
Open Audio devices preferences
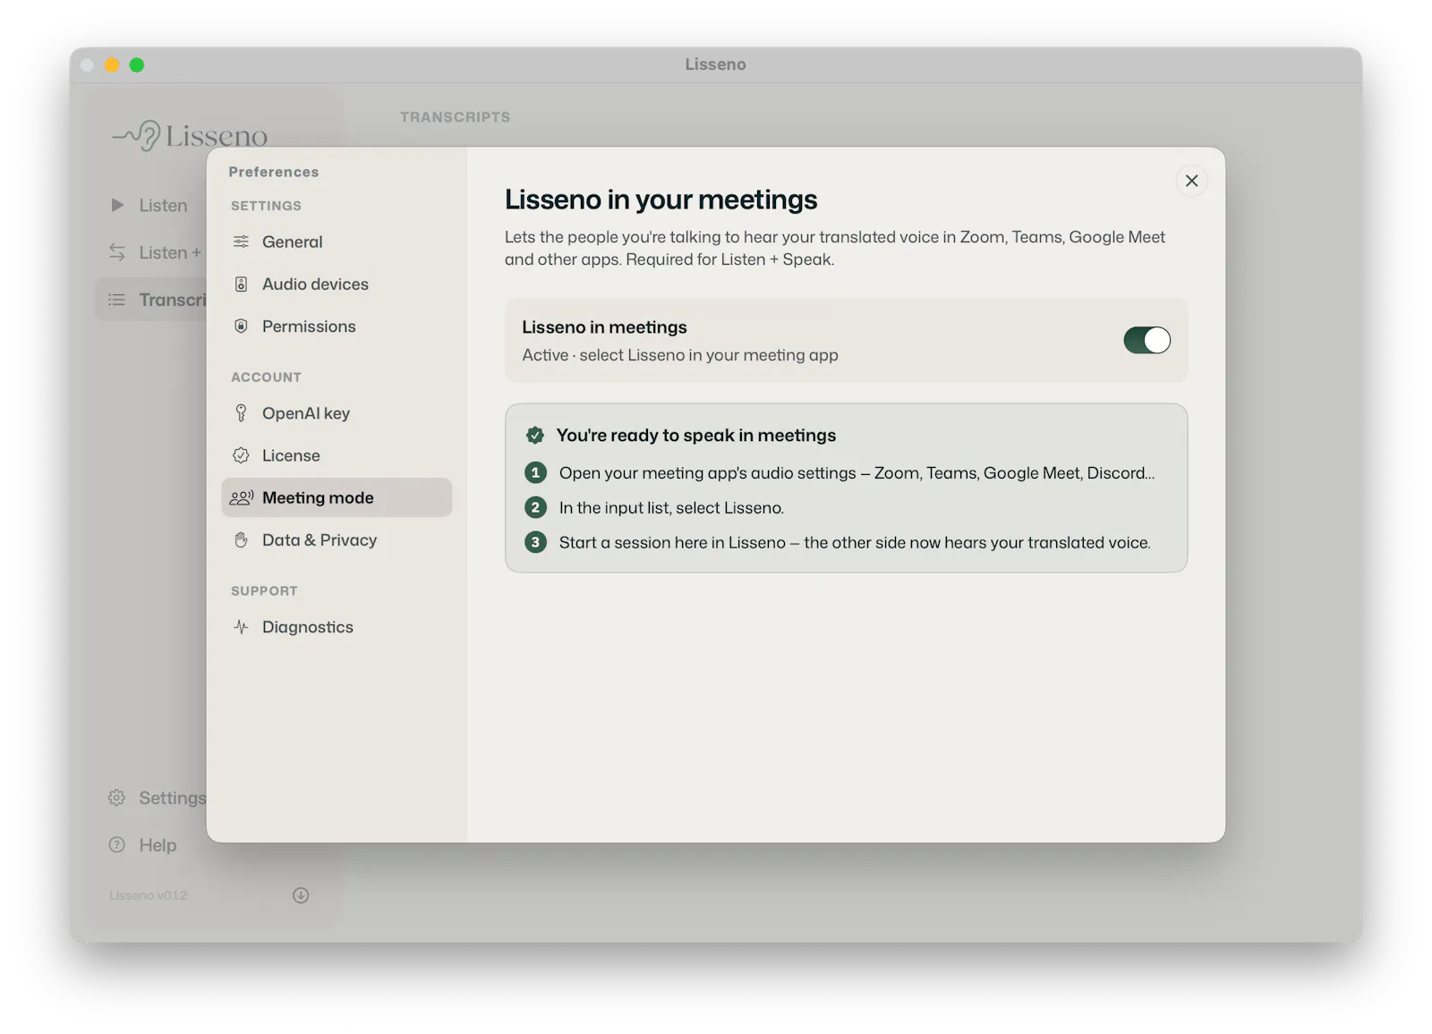point(337,284)
